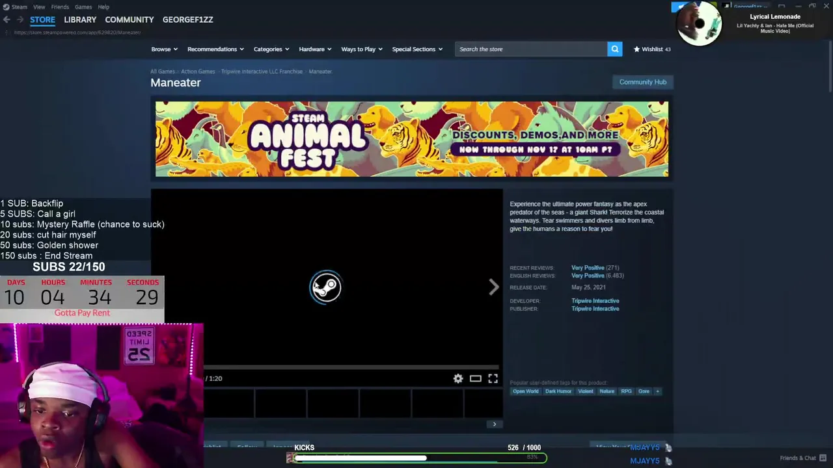The image size is (833, 468).
Task: Open the View menu
Action: coord(39,6)
